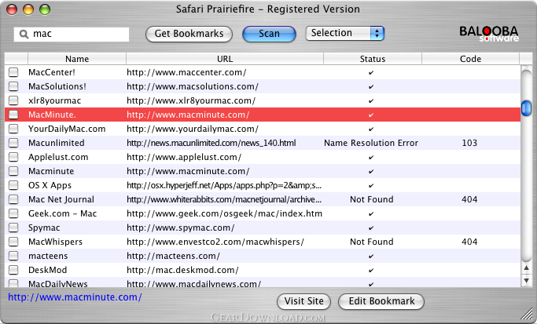The image size is (537, 324).
Task: Start a Scan of bookmarks
Action: [269, 34]
